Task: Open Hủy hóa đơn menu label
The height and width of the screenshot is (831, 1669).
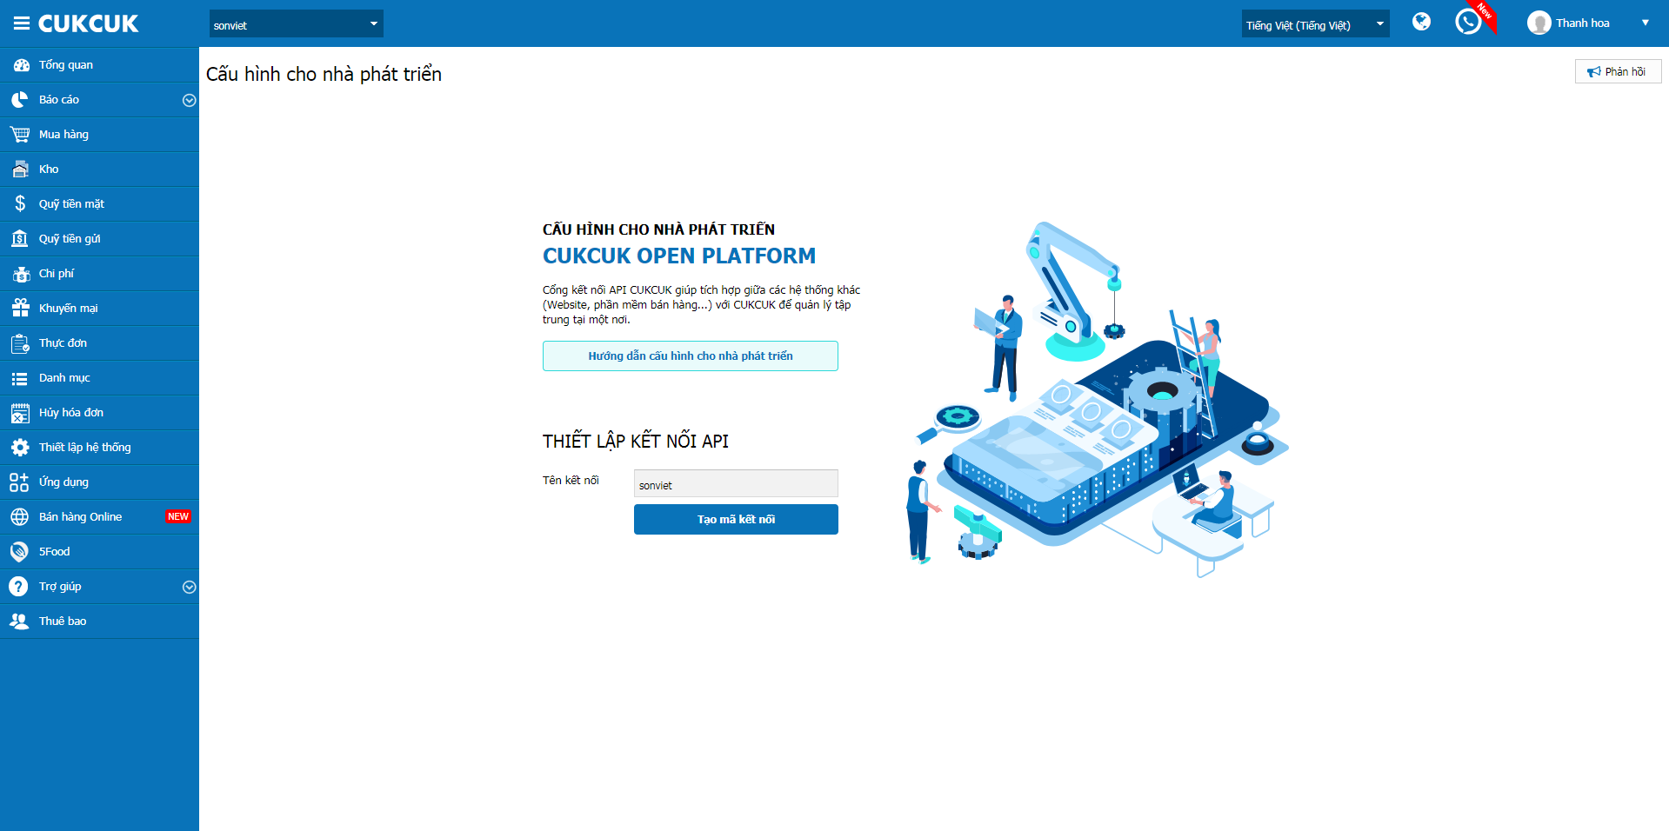Action: pos(71,413)
